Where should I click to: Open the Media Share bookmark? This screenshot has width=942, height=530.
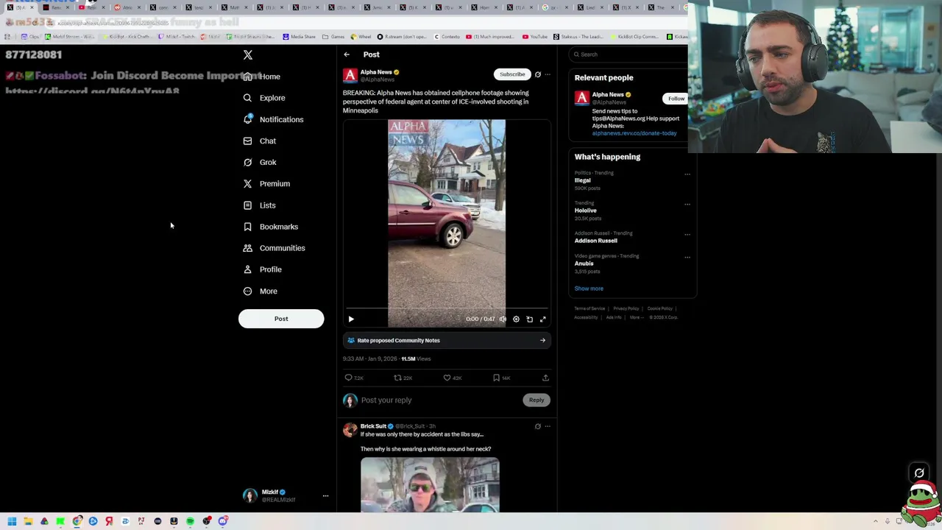click(x=298, y=37)
